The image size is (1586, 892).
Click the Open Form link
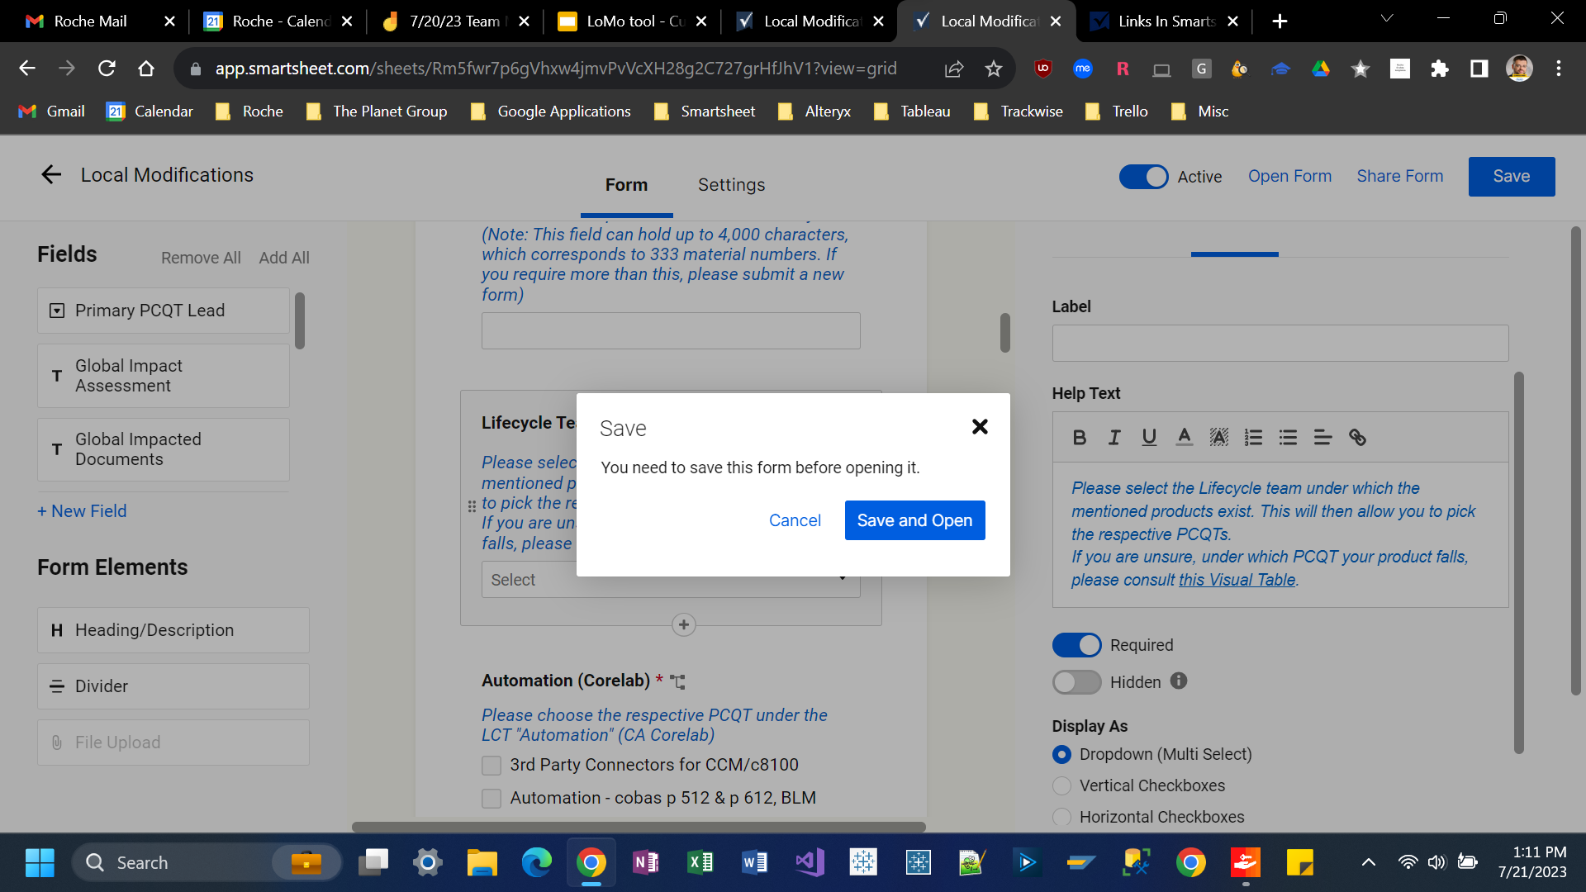coord(1289,176)
